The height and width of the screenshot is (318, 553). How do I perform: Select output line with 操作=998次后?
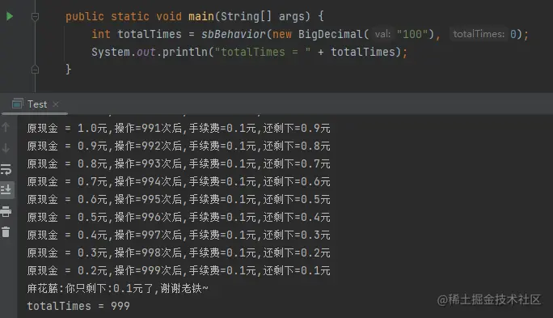[179, 252]
